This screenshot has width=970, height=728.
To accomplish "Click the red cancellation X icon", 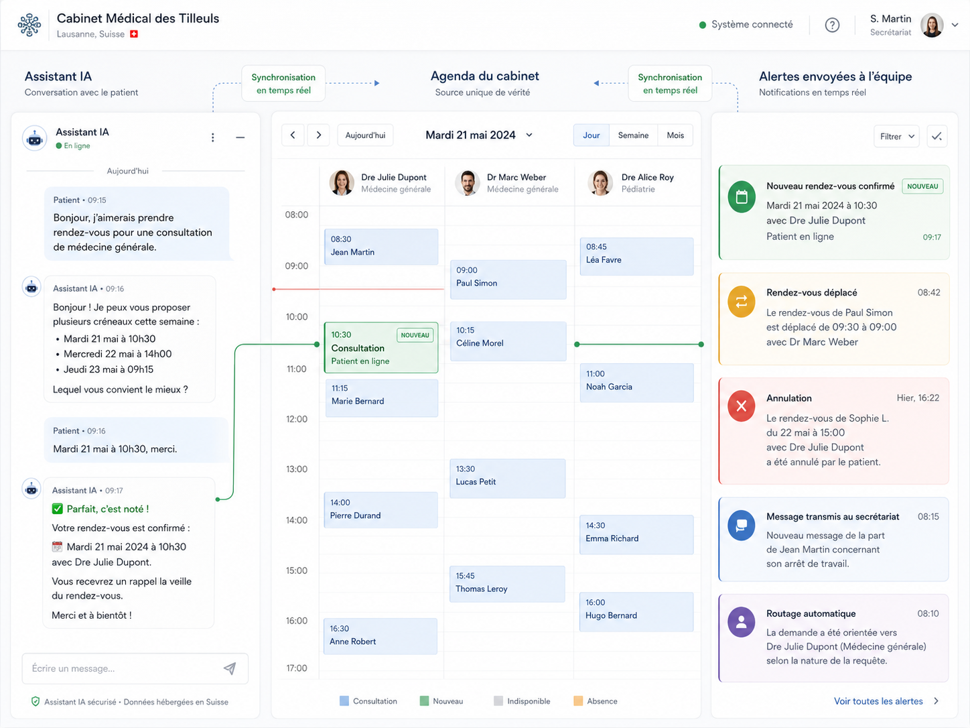I will coord(742,406).
